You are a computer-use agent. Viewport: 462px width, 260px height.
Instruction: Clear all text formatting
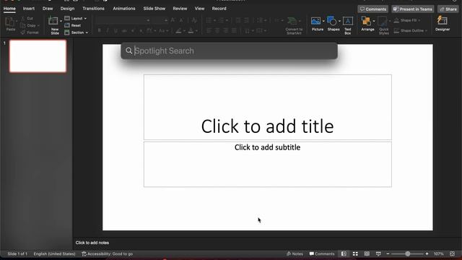click(194, 20)
